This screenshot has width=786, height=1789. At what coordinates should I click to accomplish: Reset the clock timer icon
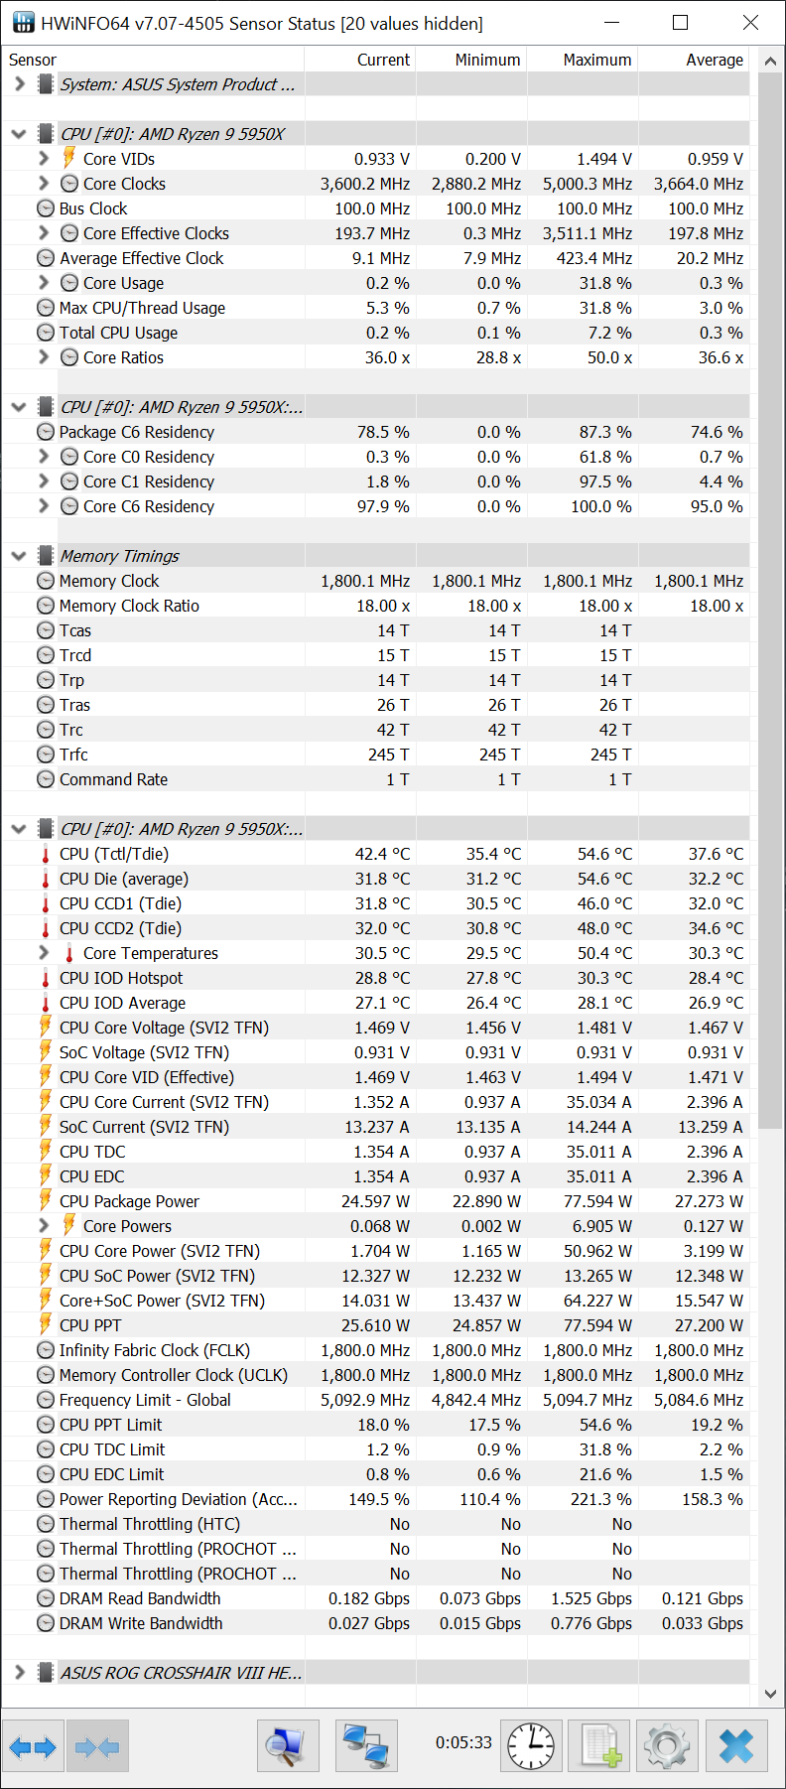coord(531,1746)
